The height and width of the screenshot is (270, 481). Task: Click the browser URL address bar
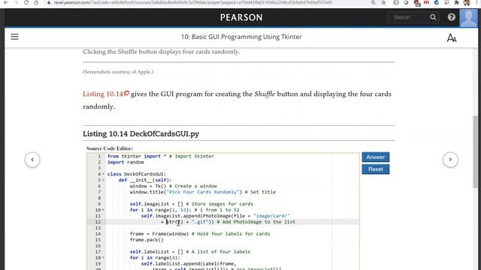pyautogui.click(x=193, y=2)
